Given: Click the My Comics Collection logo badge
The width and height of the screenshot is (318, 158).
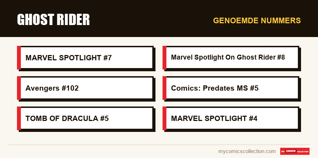Looking at the screenshot, I should tap(295, 151).
